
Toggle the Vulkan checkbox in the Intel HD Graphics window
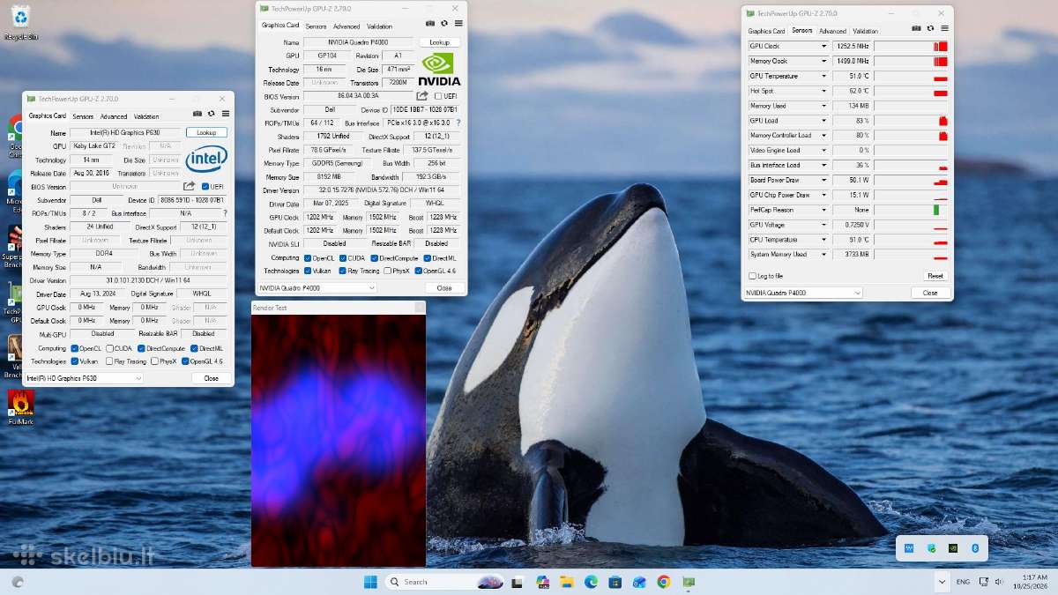(75, 361)
